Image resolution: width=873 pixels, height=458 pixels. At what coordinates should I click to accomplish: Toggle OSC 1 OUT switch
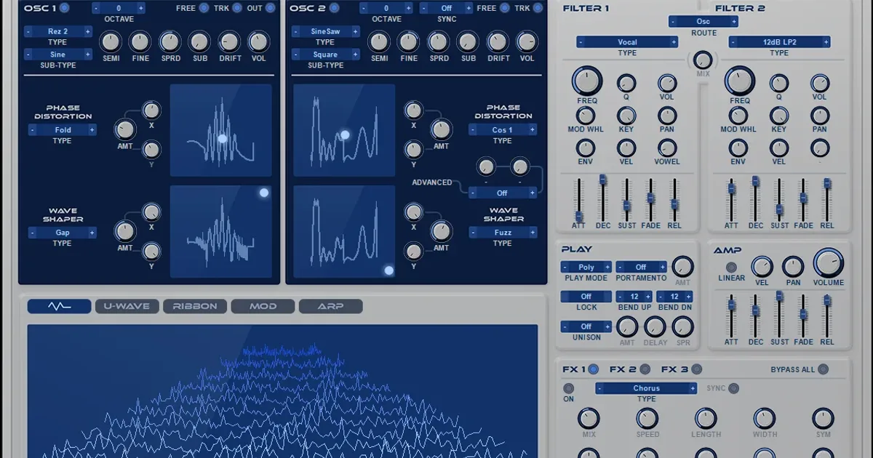[270, 8]
